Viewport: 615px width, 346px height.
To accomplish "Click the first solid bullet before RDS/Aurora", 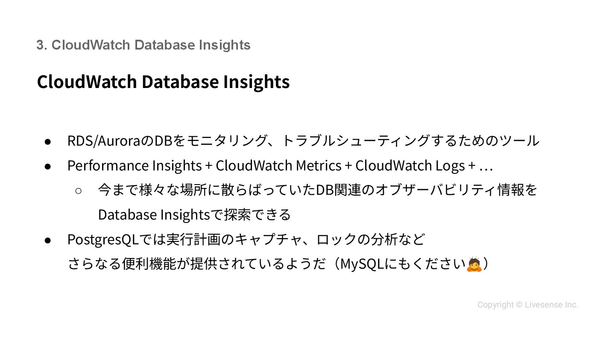I will click(x=48, y=141).
